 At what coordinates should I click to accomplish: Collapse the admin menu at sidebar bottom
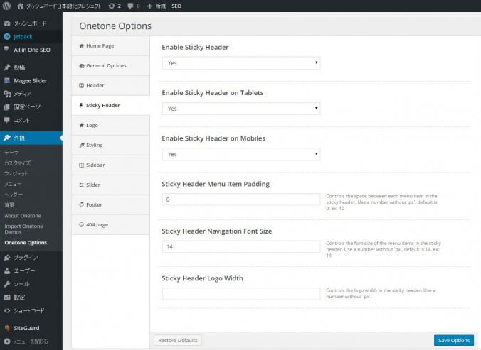pos(28,341)
